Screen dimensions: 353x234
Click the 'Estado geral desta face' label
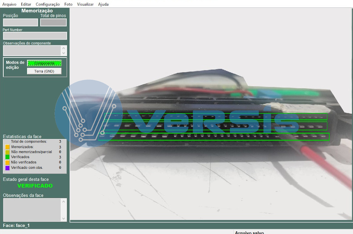click(x=26, y=179)
